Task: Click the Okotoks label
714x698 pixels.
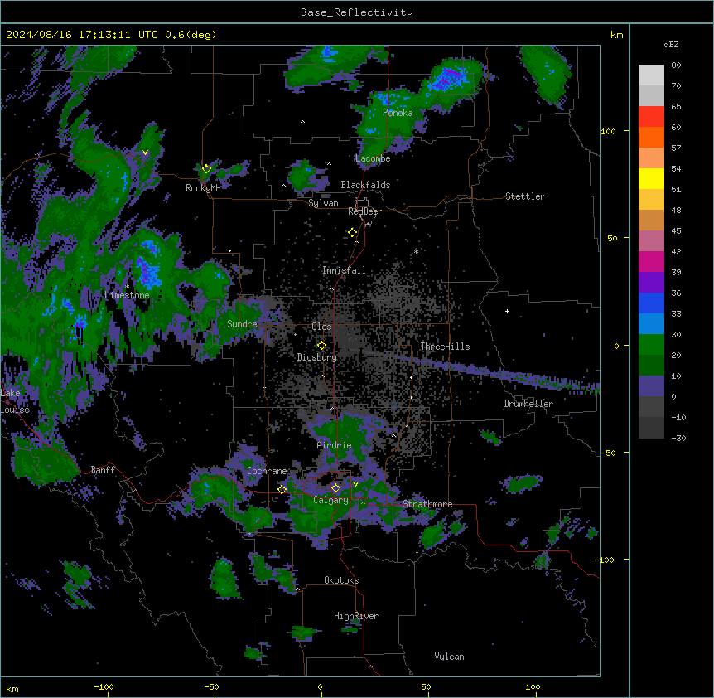Action: coord(341,580)
